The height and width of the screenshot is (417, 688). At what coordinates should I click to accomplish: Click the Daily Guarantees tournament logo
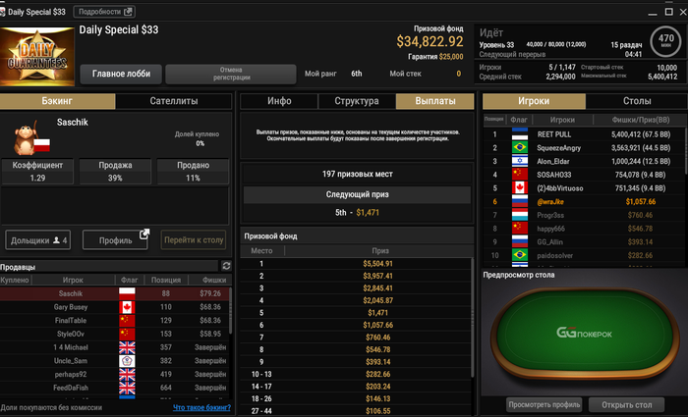click(37, 57)
